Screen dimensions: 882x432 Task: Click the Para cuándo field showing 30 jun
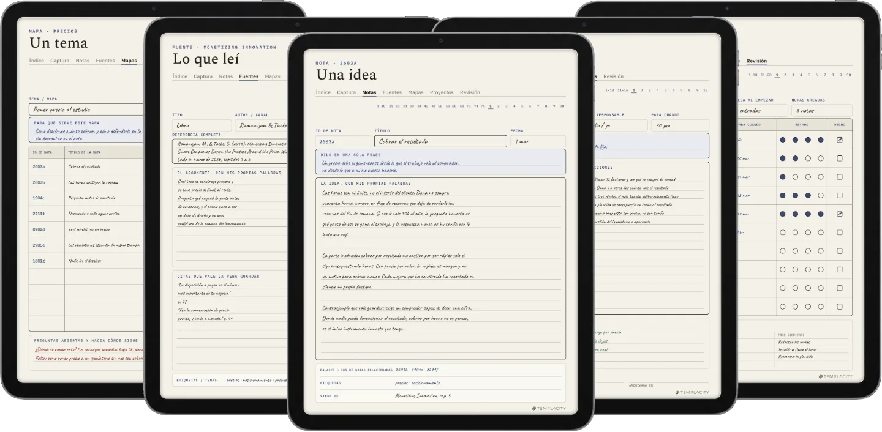680,125
